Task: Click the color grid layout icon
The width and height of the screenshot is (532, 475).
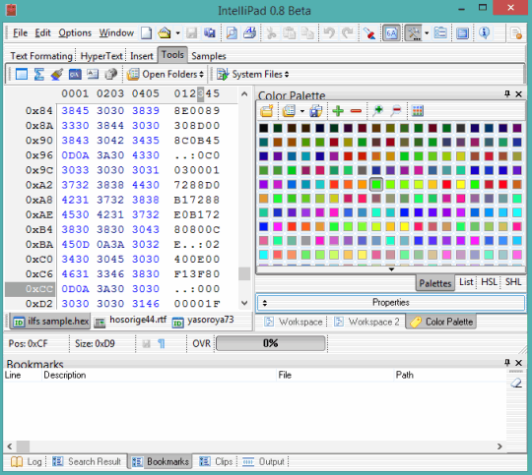Action: coord(418,111)
